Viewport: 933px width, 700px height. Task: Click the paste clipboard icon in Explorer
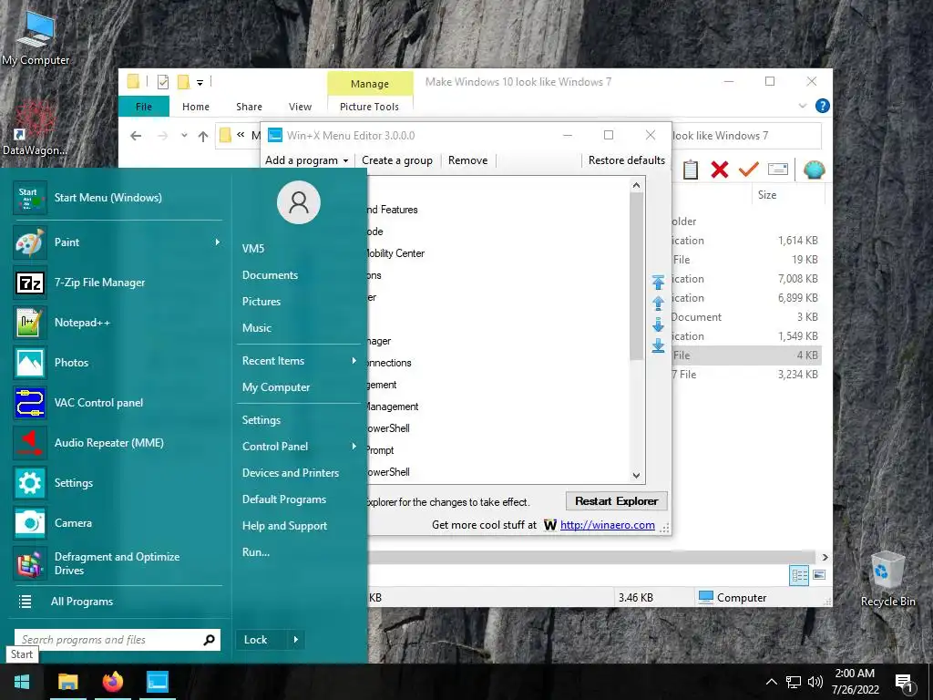pyautogui.click(x=691, y=170)
